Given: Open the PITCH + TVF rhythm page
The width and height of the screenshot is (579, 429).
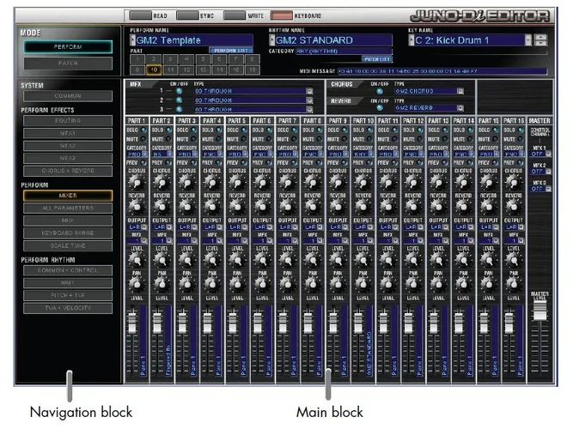Looking at the screenshot, I should point(68,295).
